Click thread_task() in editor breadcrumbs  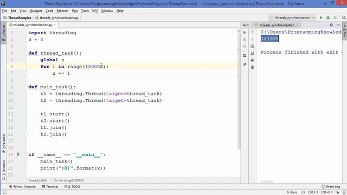coord(38,180)
